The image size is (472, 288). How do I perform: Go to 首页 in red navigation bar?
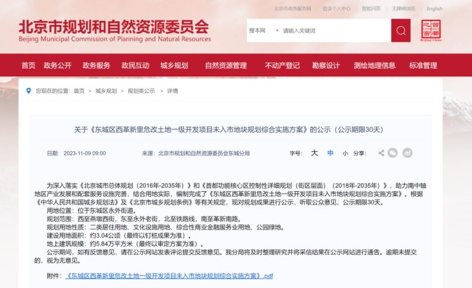click(x=28, y=66)
